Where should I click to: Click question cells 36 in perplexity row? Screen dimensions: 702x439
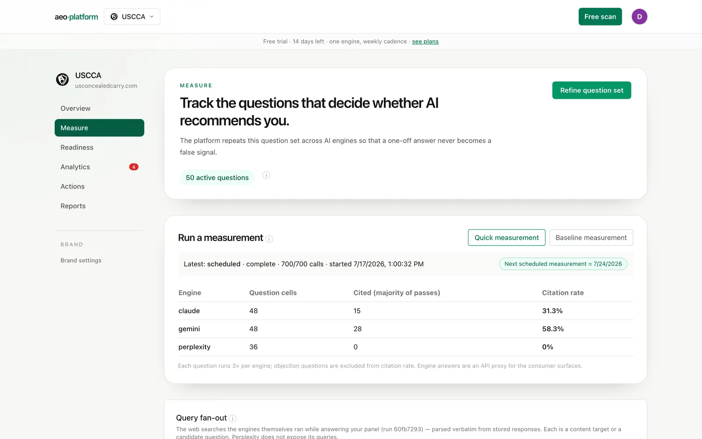[254, 347]
